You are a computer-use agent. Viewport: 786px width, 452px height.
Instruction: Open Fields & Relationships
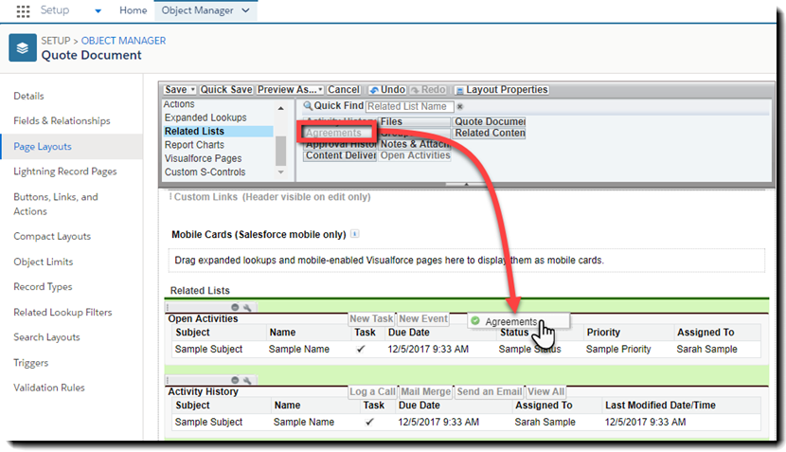tap(62, 121)
